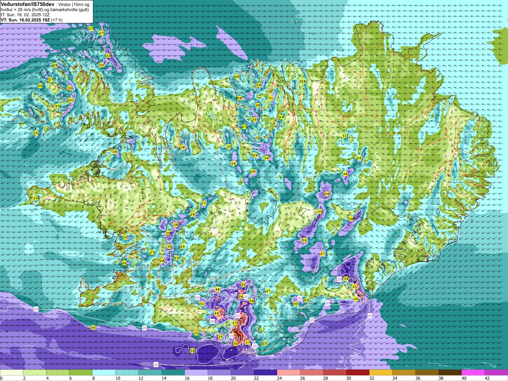Click the yellow gust label '57'
Image resolution: width=508 pixels, height=381 pixels.
point(235,324)
